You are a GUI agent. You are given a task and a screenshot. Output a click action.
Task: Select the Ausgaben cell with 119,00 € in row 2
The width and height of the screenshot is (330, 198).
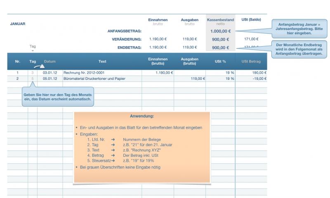point(190,78)
